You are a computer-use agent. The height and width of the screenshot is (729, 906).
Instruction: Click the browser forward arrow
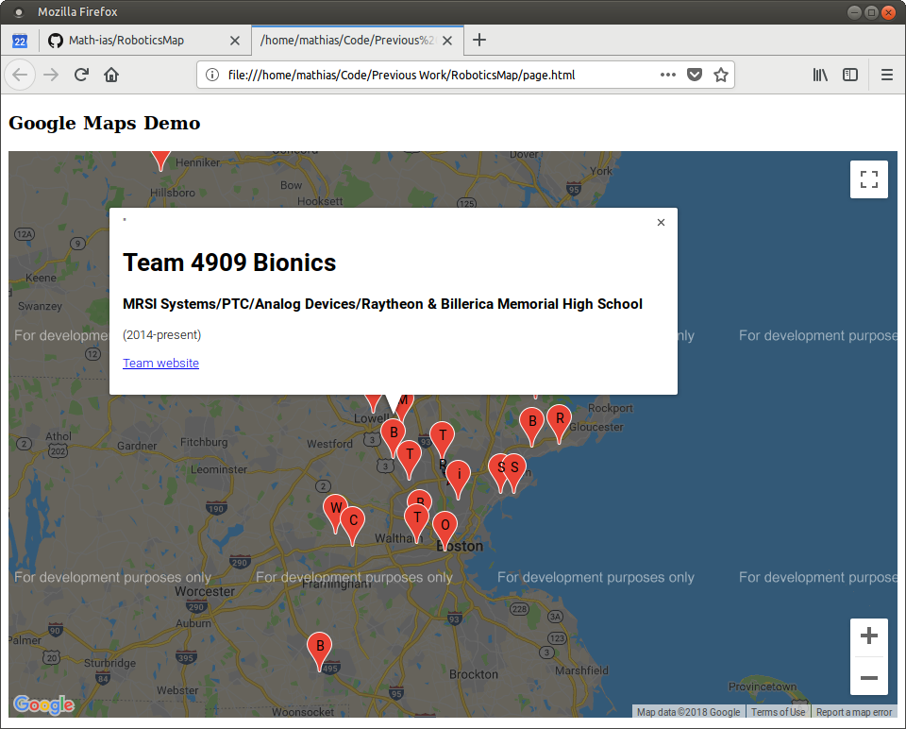click(x=51, y=75)
